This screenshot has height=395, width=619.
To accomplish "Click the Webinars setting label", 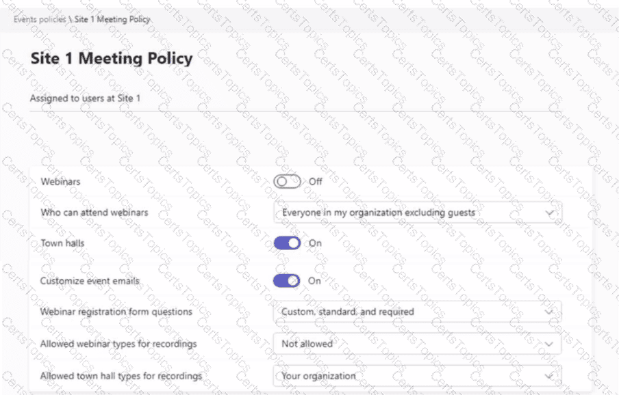I will pos(60,182).
